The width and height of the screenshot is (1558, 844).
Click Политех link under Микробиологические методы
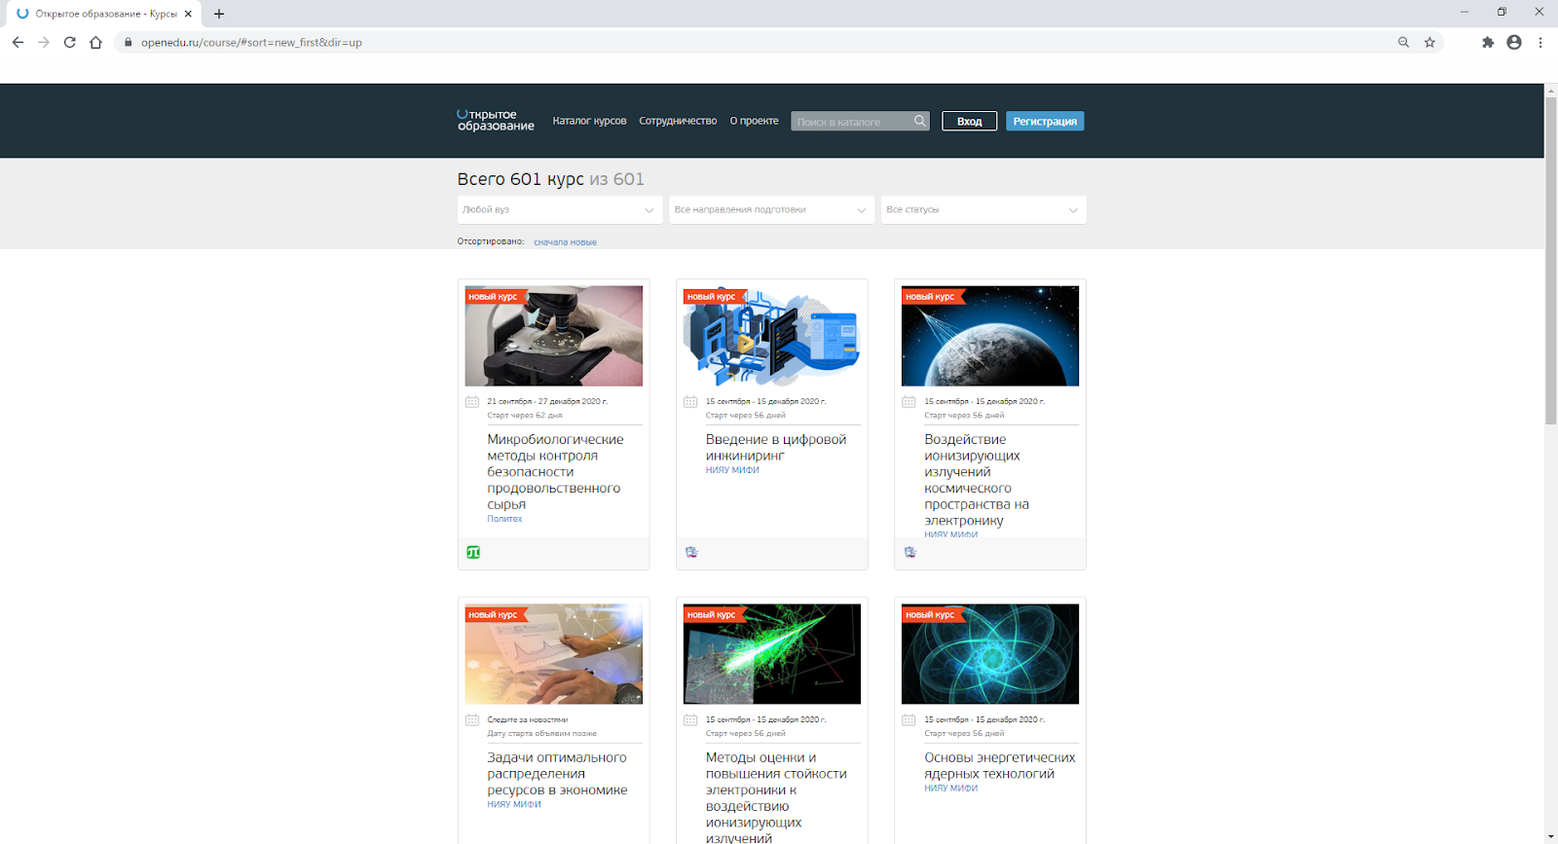click(x=504, y=519)
